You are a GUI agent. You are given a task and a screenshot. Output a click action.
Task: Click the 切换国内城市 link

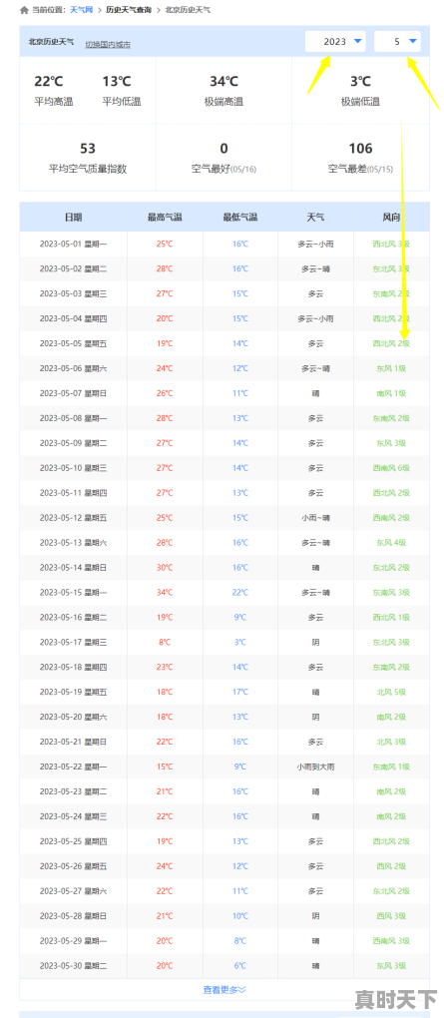[108, 45]
